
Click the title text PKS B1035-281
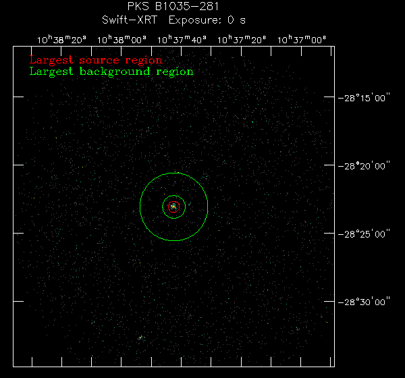(173, 6)
